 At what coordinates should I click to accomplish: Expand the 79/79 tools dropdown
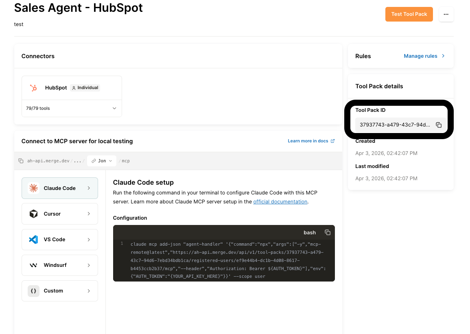72,109
